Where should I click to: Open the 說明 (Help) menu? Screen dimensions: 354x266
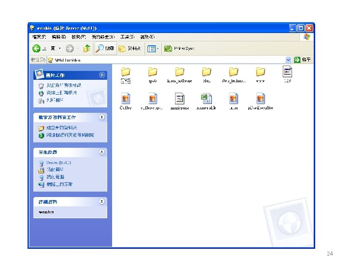pyautogui.click(x=147, y=37)
